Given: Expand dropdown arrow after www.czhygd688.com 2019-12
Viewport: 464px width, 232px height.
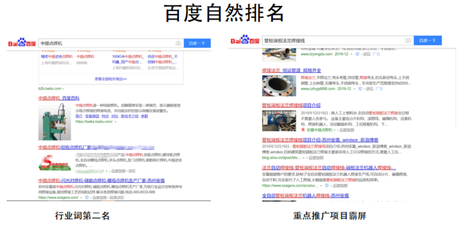Looking at the screenshot, I should tap(355, 89).
